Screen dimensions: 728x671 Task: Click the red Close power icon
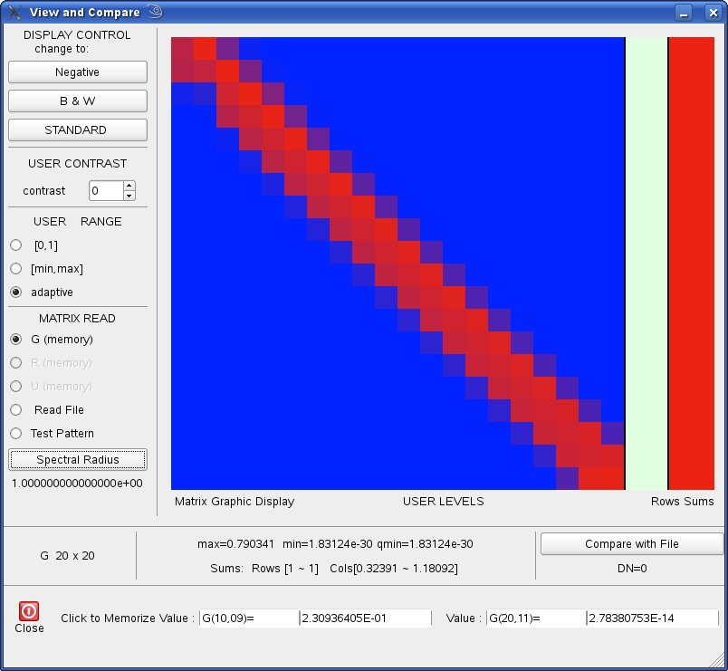click(29, 611)
